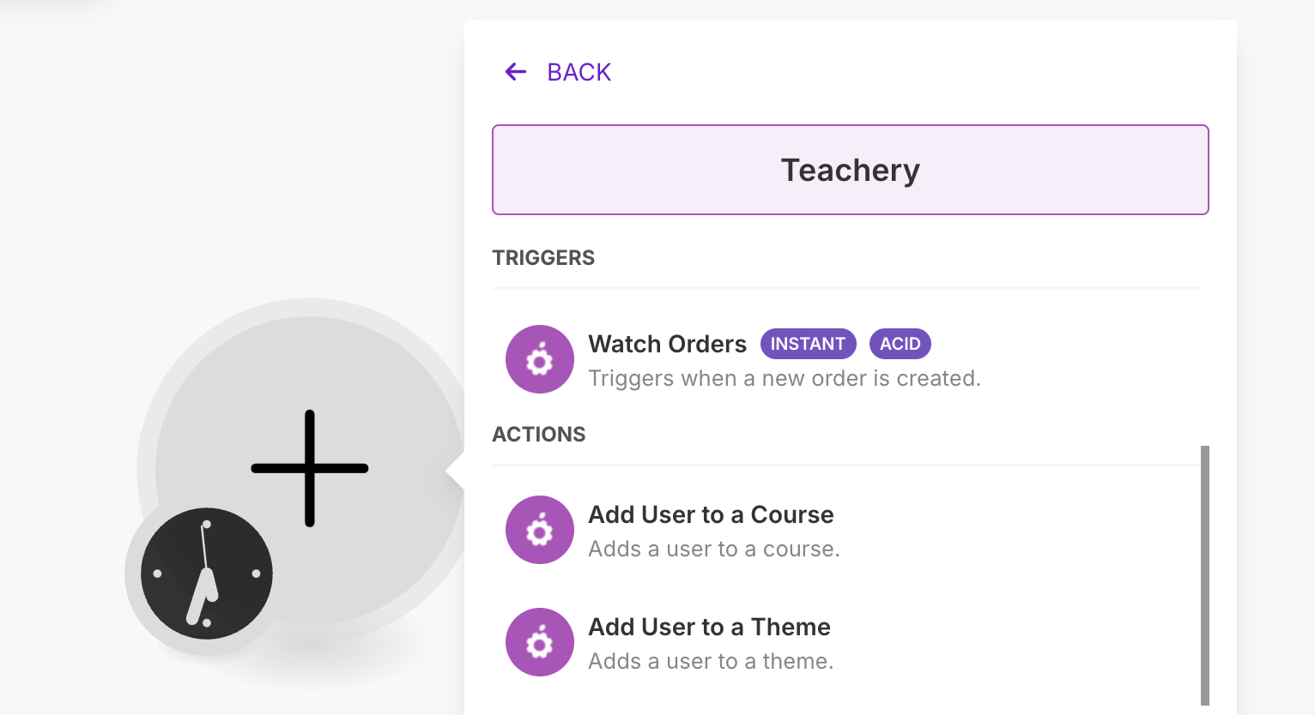Click the plus icon on empty module
1315x715 pixels.
[310, 468]
